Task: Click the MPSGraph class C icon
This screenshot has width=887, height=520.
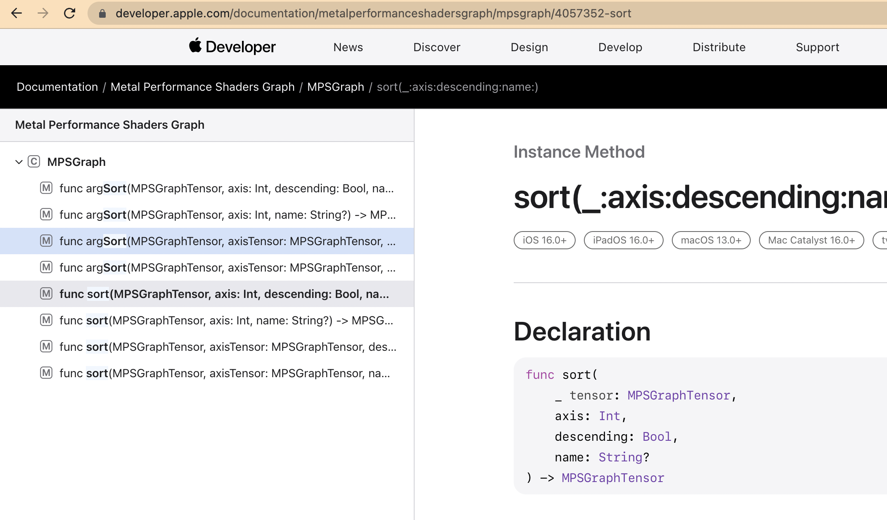Action: [34, 161]
